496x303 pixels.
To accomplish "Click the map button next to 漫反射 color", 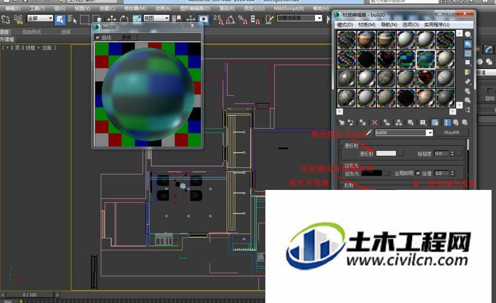I will tap(401, 153).
